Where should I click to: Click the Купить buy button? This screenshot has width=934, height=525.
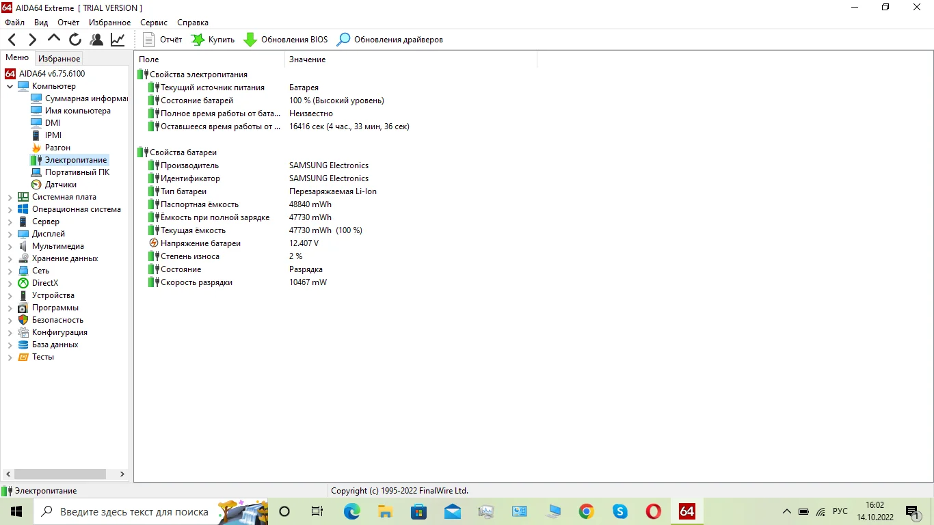[213, 40]
